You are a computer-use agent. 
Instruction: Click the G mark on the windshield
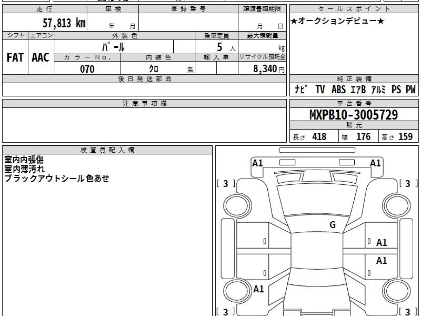333,225
